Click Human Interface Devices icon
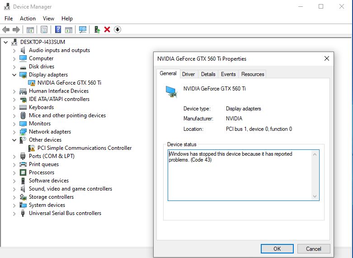Image resolution: width=353 pixels, height=258 pixels. click(23, 91)
